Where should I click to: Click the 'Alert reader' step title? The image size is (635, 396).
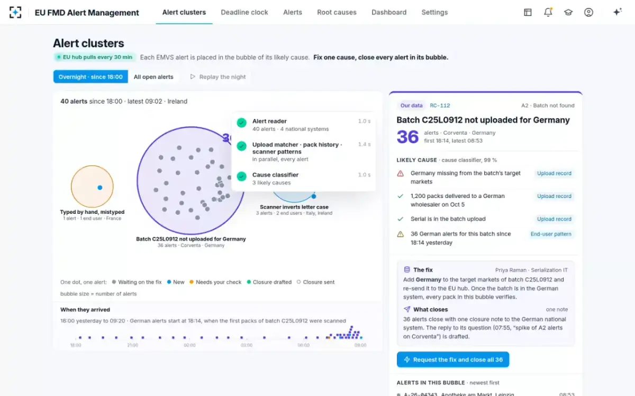click(x=269, y=121)
